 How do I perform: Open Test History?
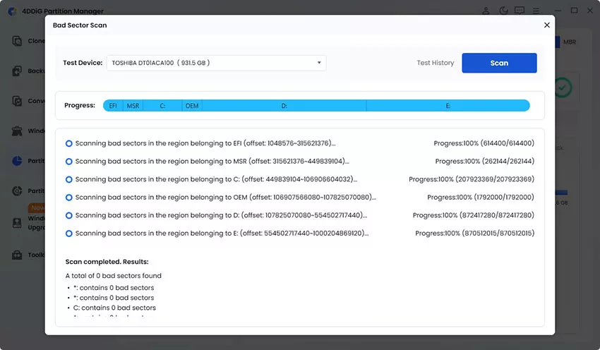[435, 63]
